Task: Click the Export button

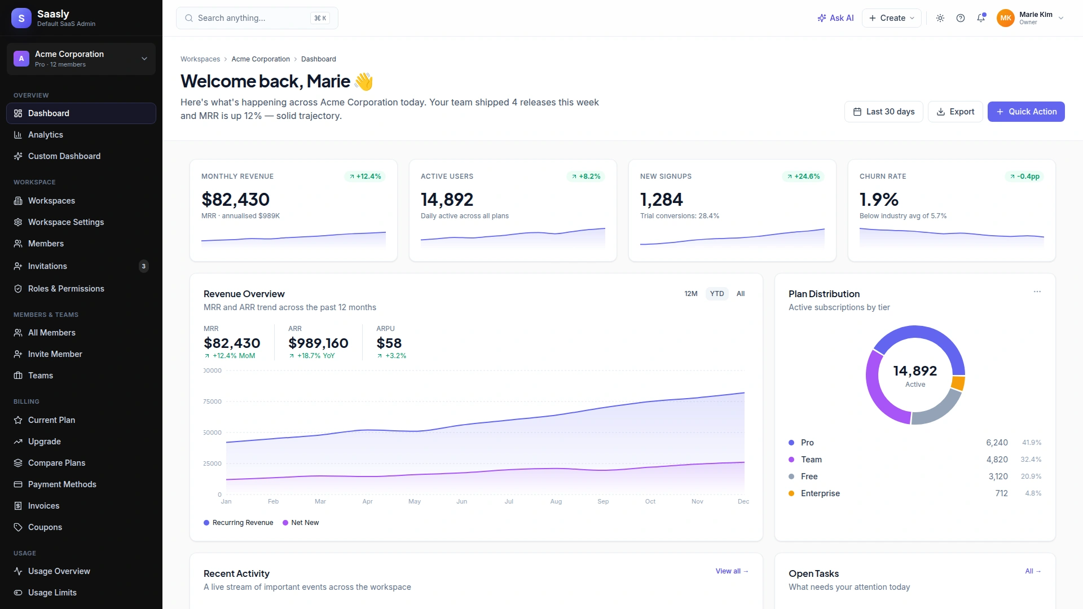Action: tap(956, 112)
